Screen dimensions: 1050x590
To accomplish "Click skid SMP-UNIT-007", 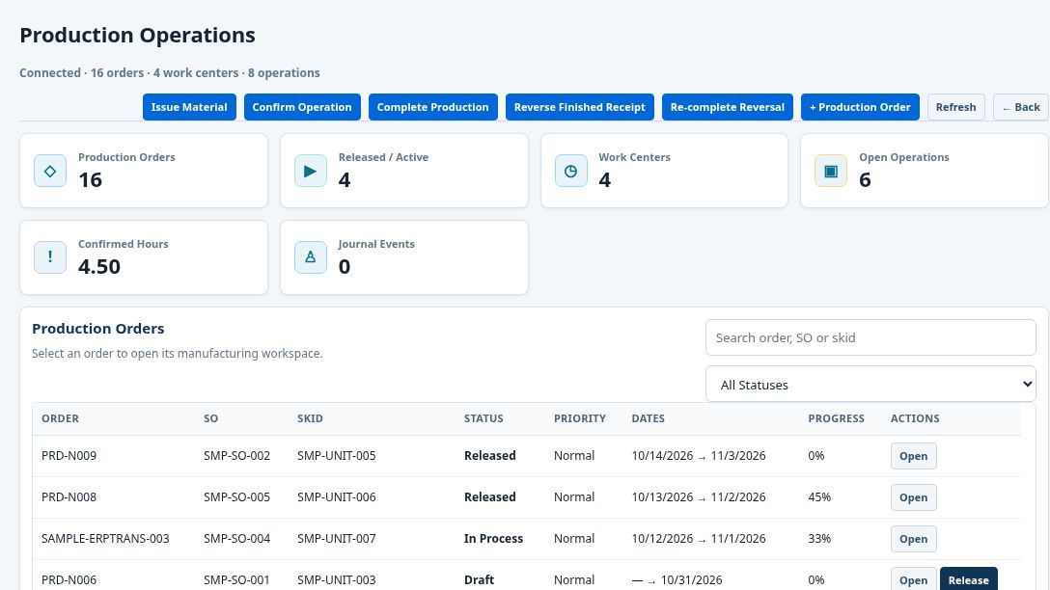I will [x=337, y=539].
